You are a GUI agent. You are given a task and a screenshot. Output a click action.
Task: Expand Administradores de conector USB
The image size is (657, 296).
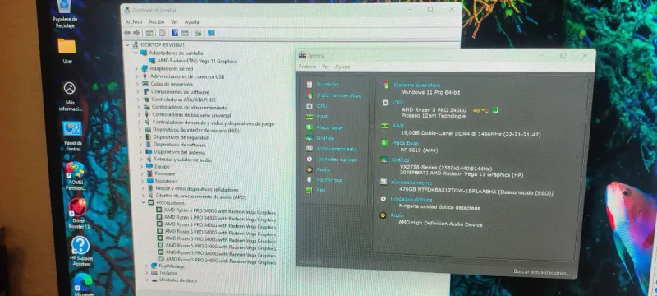(x=137, y=76)
